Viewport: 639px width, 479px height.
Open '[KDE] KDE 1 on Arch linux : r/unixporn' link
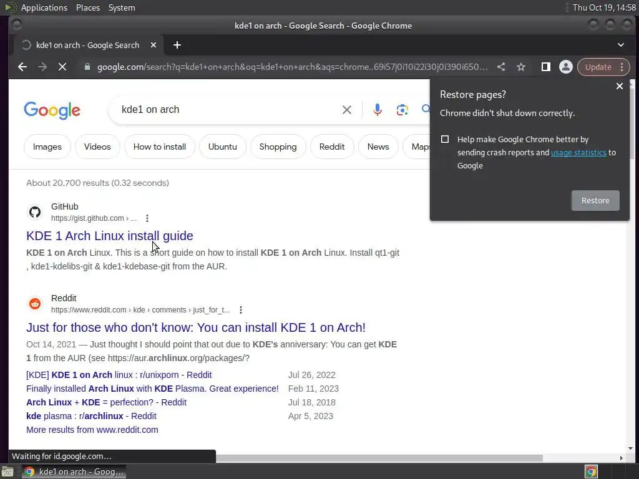(119, 375)
